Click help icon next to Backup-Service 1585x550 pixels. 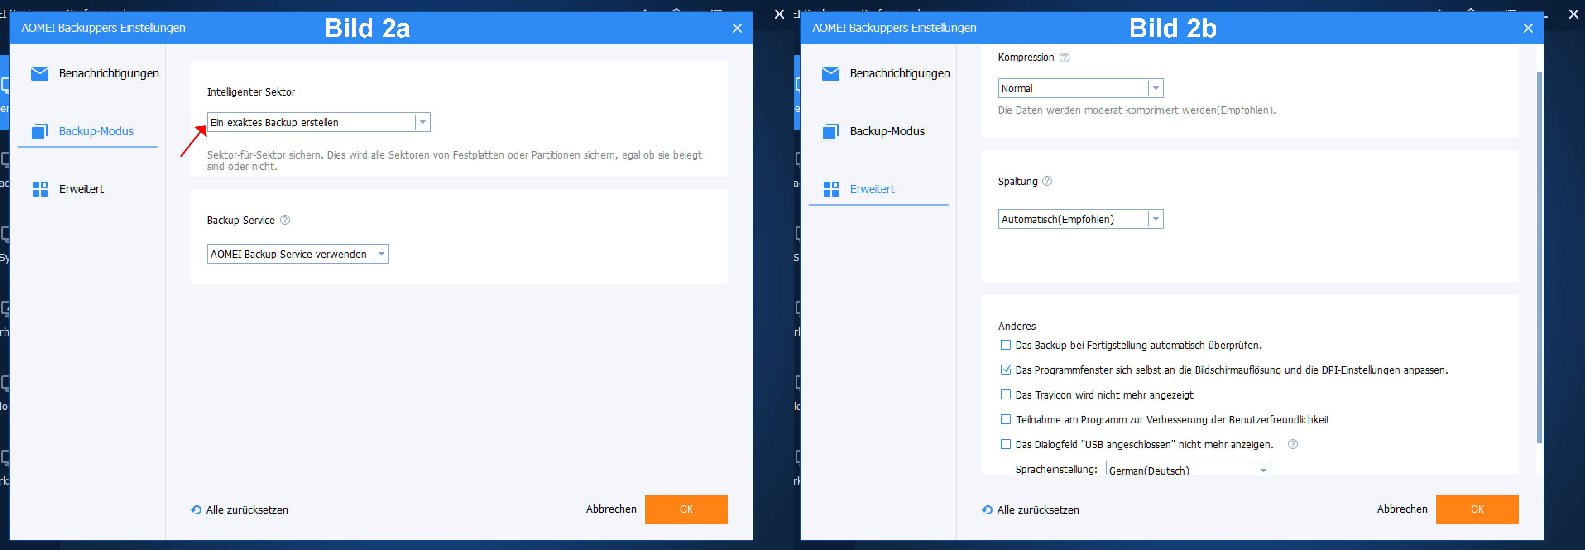tap(285, 220)
